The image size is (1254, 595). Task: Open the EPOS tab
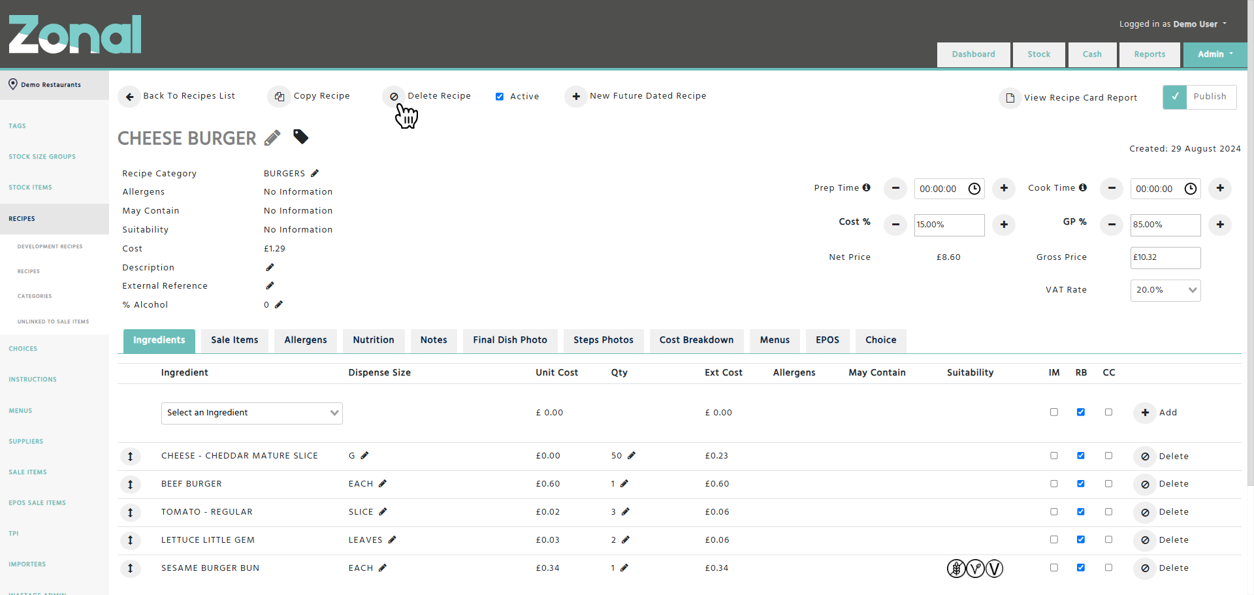pyautogui.click(x=828, y=340)
